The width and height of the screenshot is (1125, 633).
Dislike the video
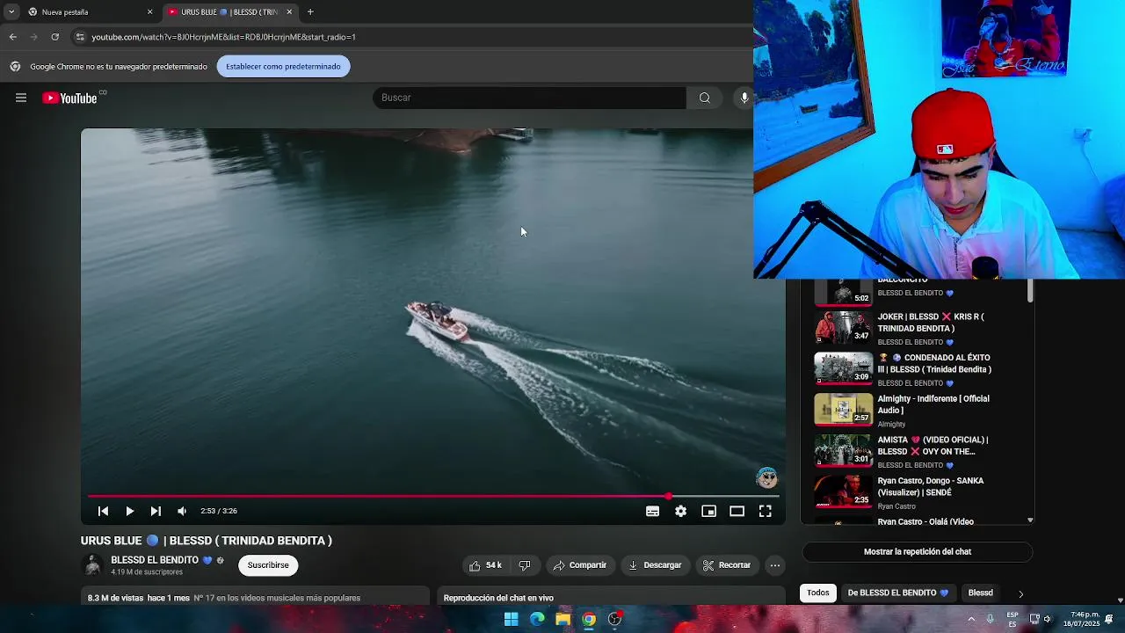525,565
